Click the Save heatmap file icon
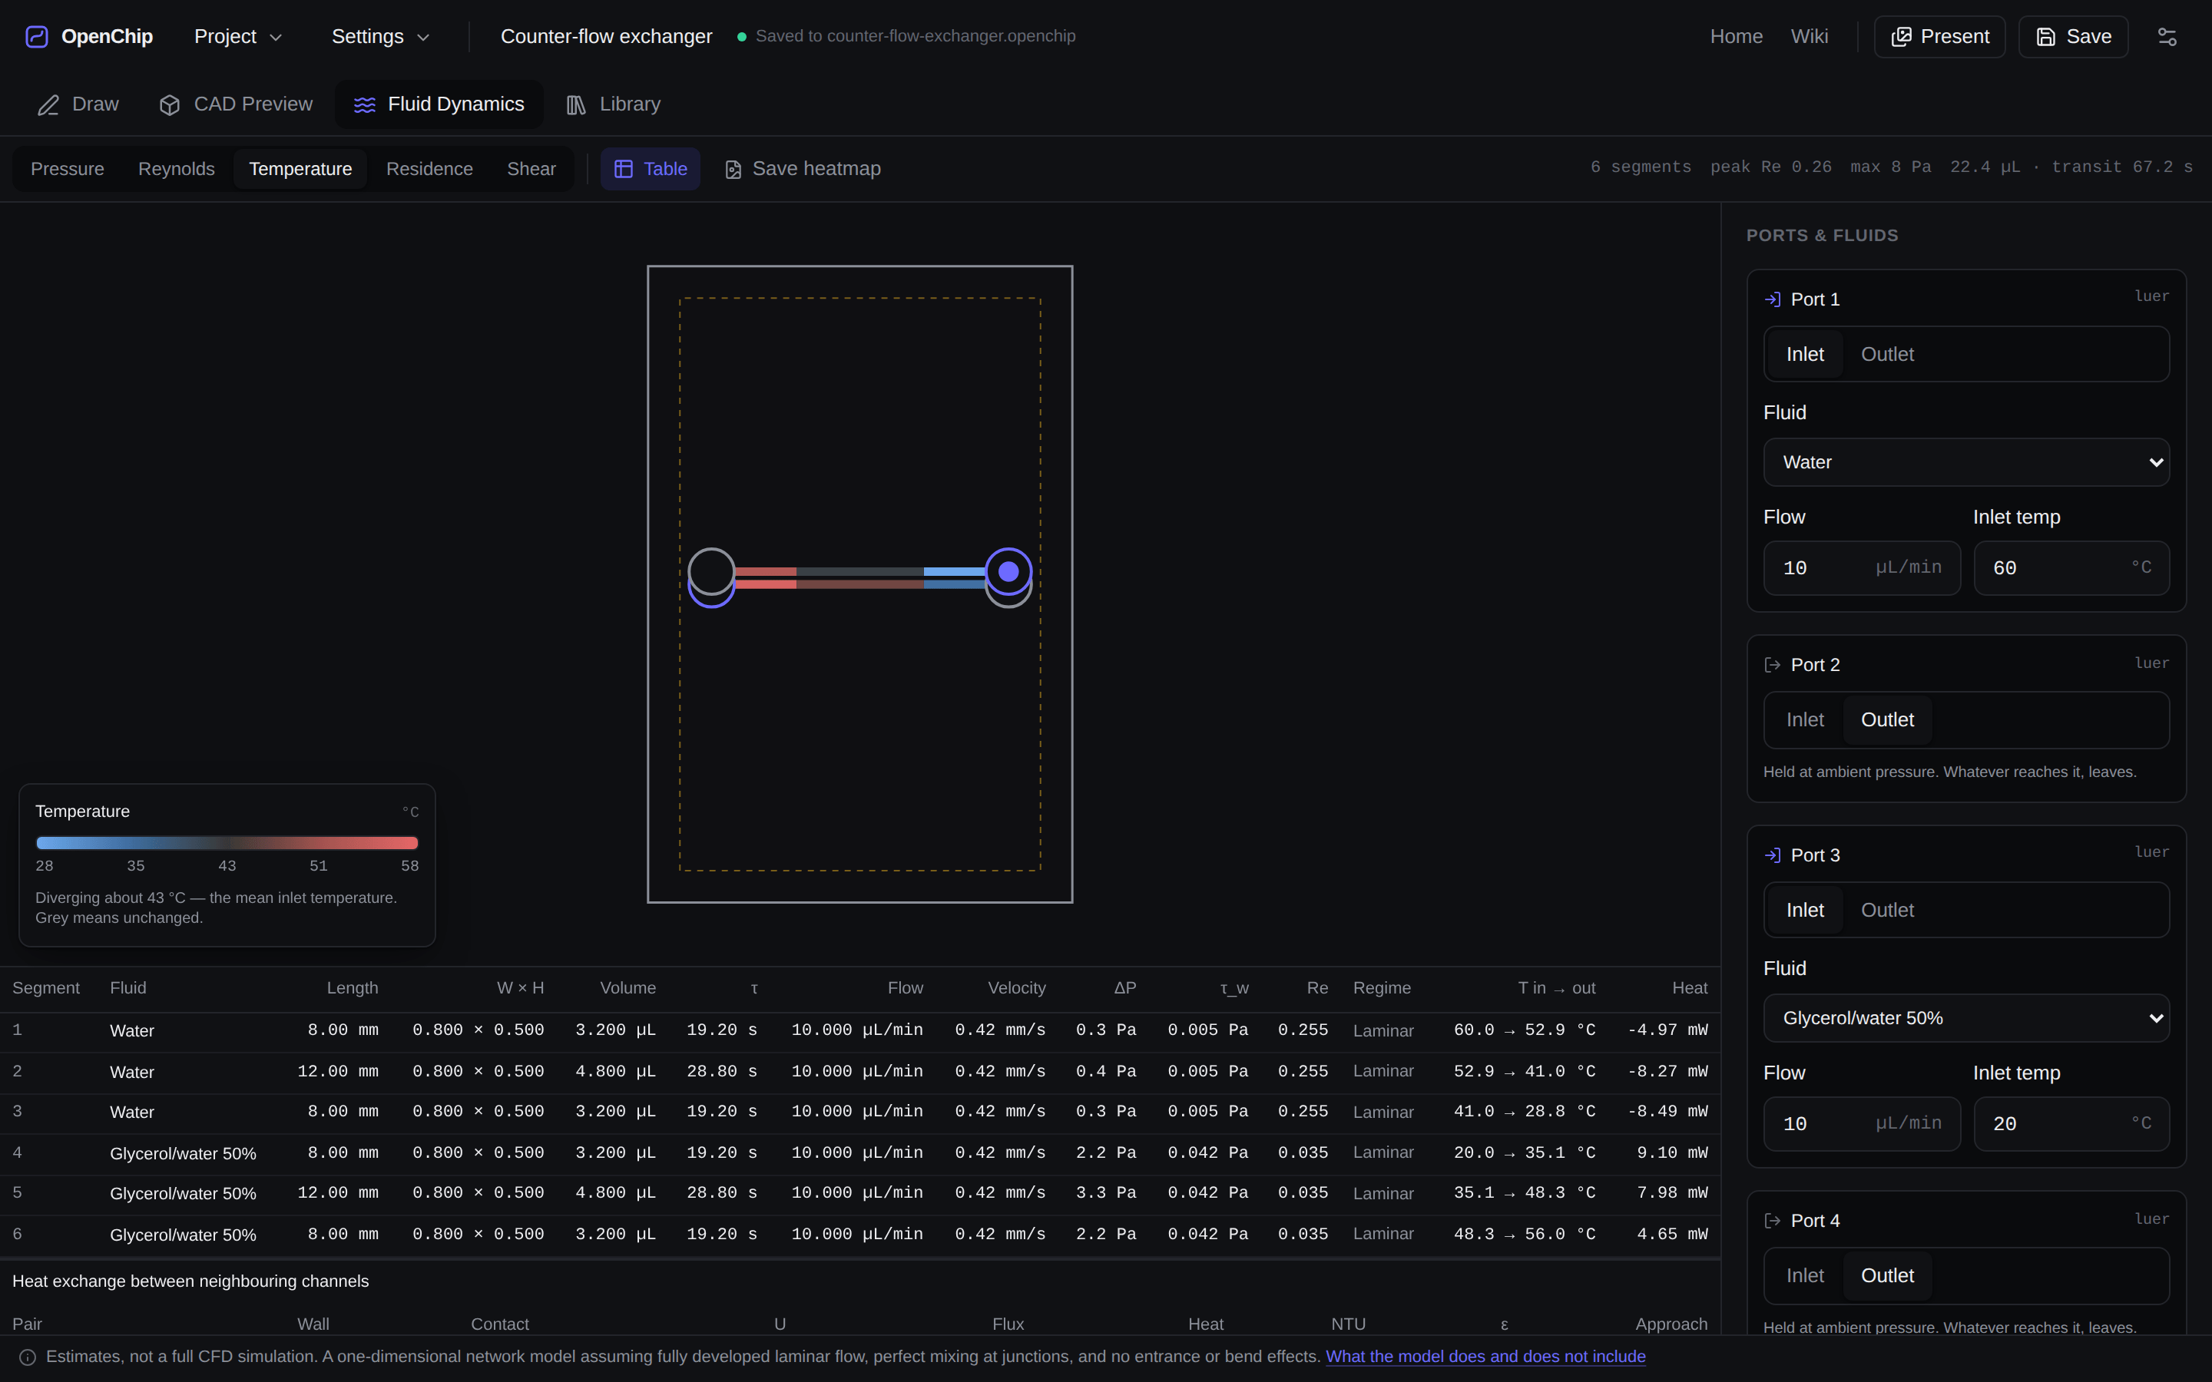2212x1382 pixels. (733, 170)
